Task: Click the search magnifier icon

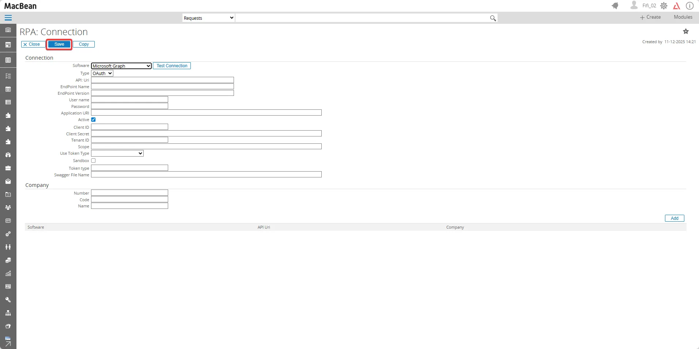Action: 492,18
